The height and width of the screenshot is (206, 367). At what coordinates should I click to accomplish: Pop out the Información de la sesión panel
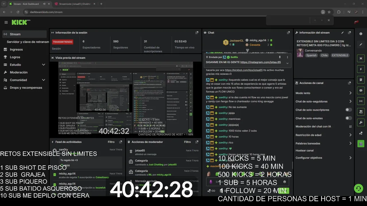click(x=197, y=33)
